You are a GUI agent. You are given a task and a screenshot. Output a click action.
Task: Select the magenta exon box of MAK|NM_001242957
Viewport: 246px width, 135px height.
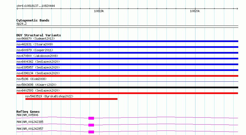tap(91, 132)
